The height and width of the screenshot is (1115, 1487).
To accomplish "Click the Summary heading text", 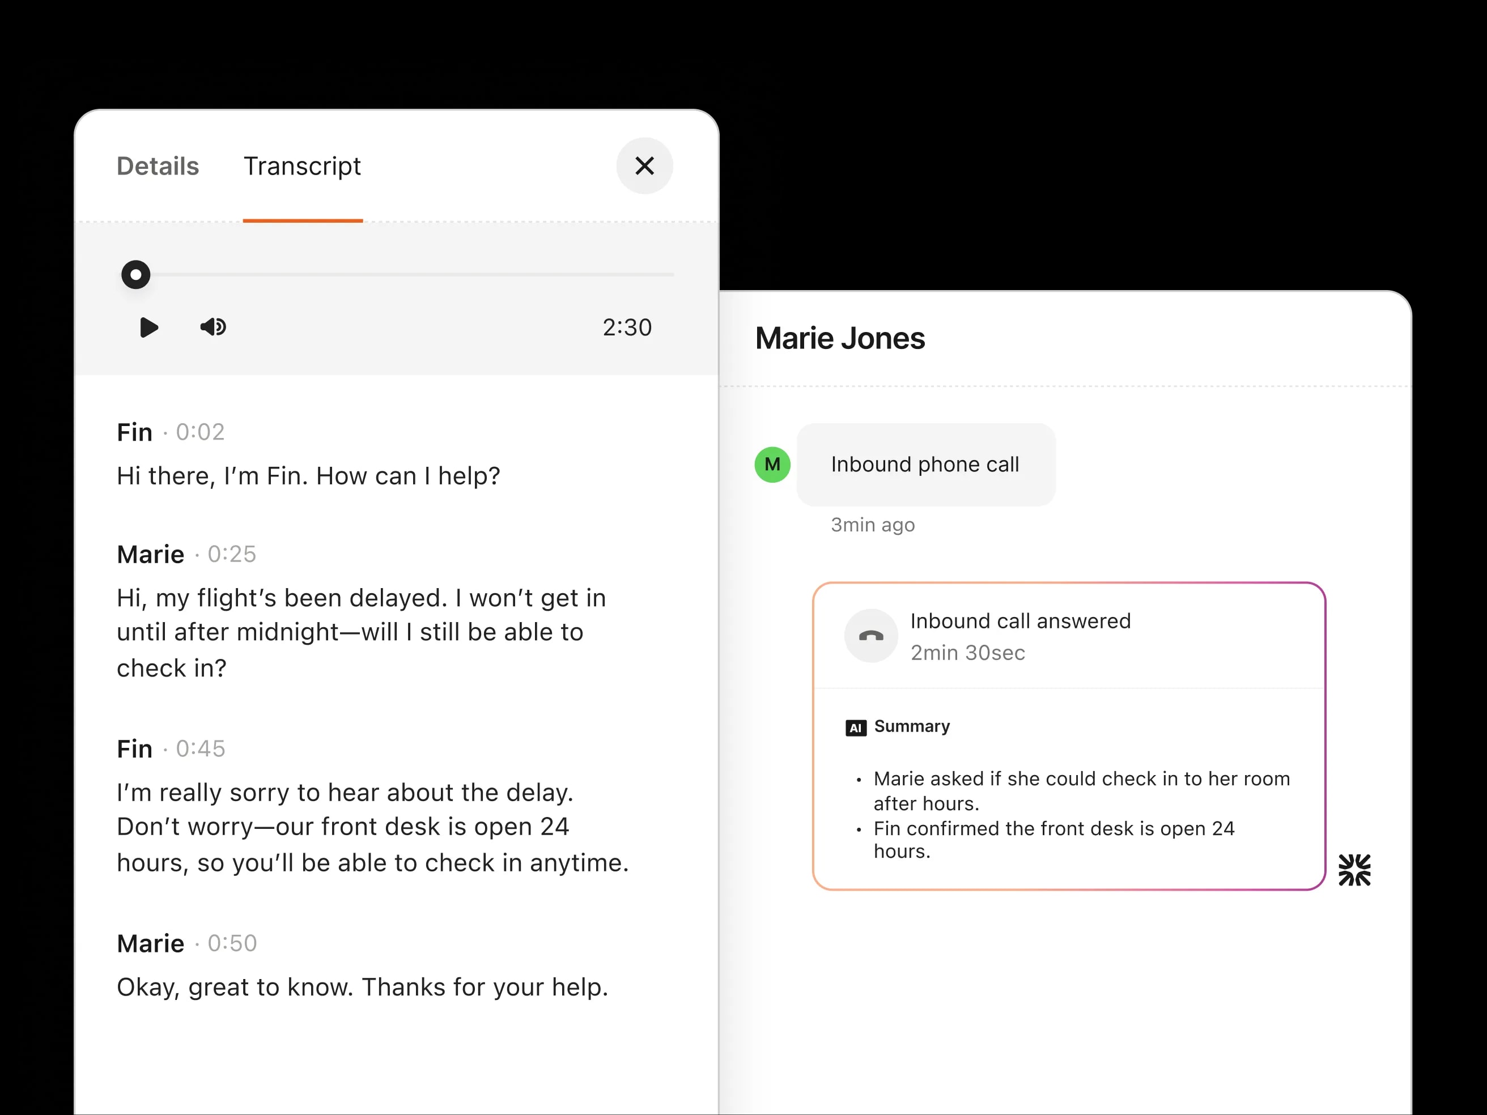I will pyautogui.click(x=912, y=726).
